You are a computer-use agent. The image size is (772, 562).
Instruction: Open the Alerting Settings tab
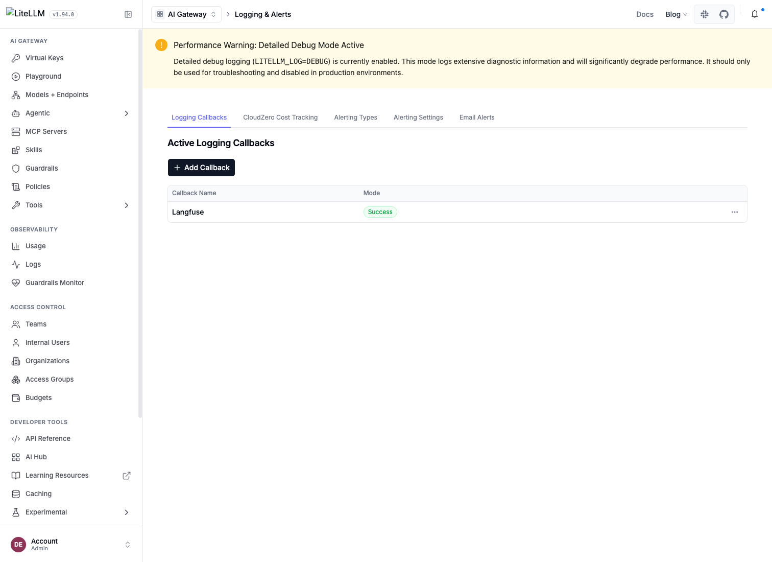click(418, 118)
